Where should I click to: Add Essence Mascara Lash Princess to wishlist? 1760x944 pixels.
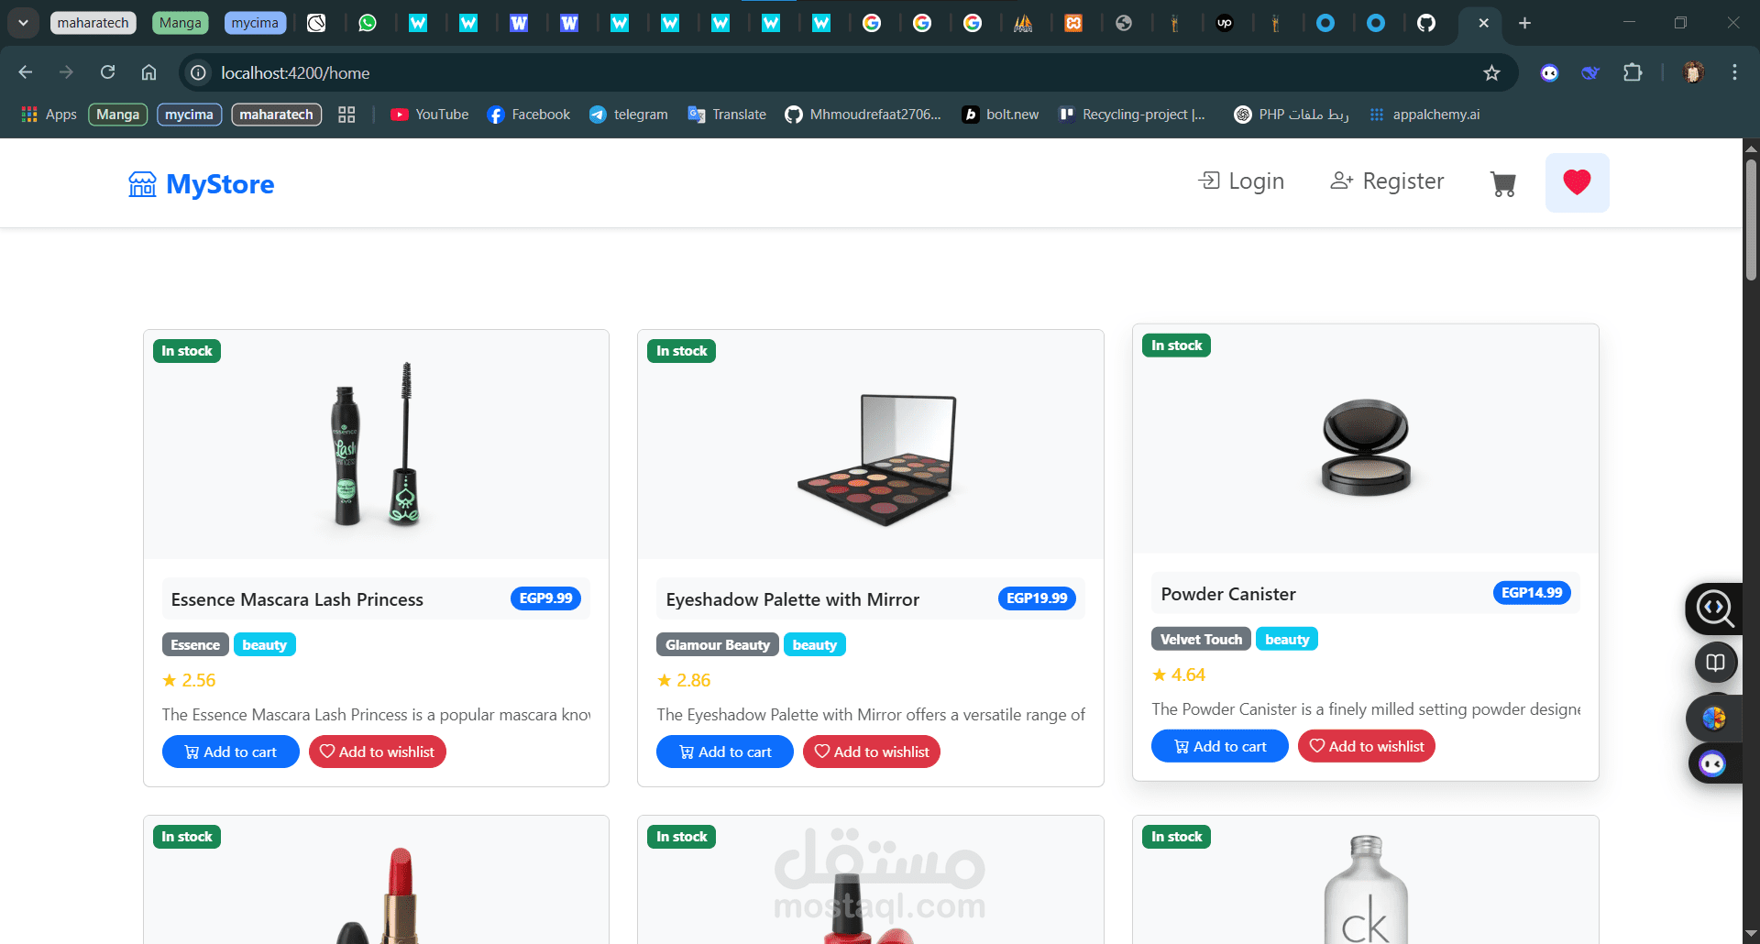(x=378, y=752)
